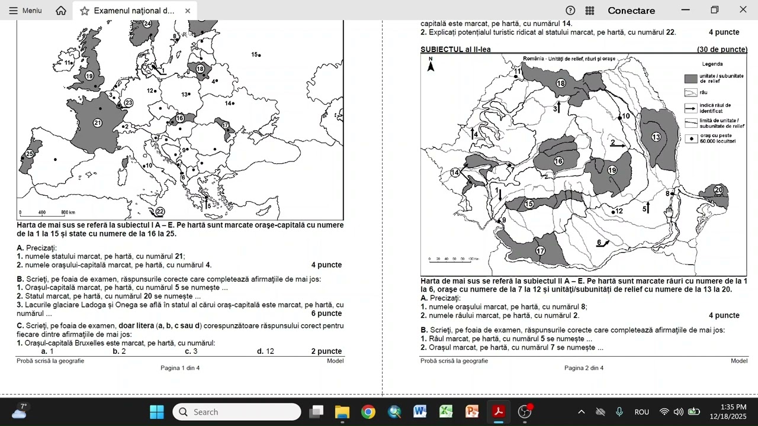
Task: Click the "Pagina 2 din 4" footer text
Action: pos(584,368)
